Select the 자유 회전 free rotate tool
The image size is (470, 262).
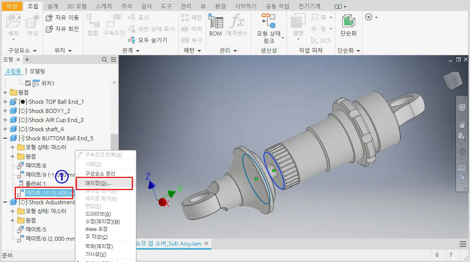pyautogui.click(x=62, y=29)
